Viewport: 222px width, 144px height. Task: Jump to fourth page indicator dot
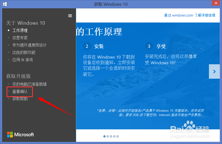click(x=114, y=136)
